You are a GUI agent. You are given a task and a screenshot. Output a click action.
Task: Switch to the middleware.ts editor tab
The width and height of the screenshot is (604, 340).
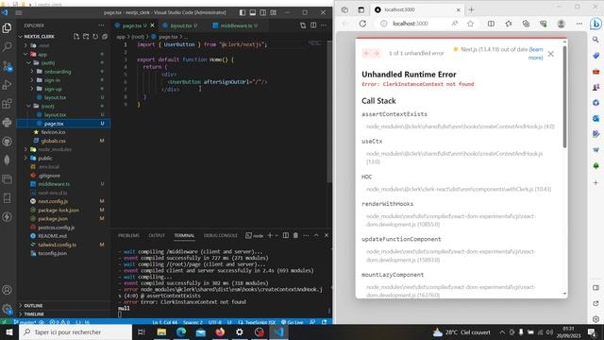(236, 25)
